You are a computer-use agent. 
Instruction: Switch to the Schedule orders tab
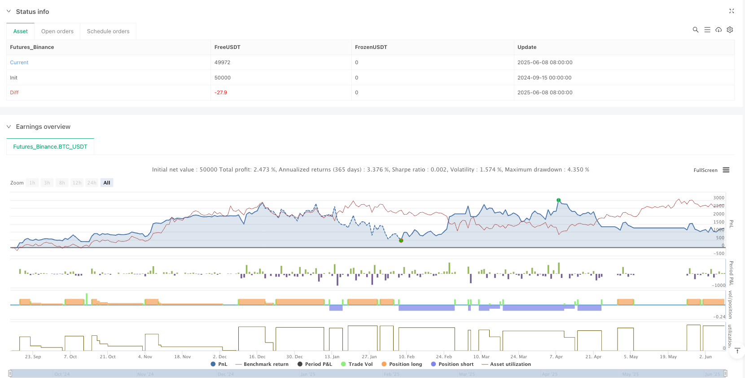pyautogui.click(x=108, y=31)
